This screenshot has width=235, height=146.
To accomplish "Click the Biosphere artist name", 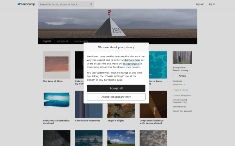I will click(x=179, y=67).
